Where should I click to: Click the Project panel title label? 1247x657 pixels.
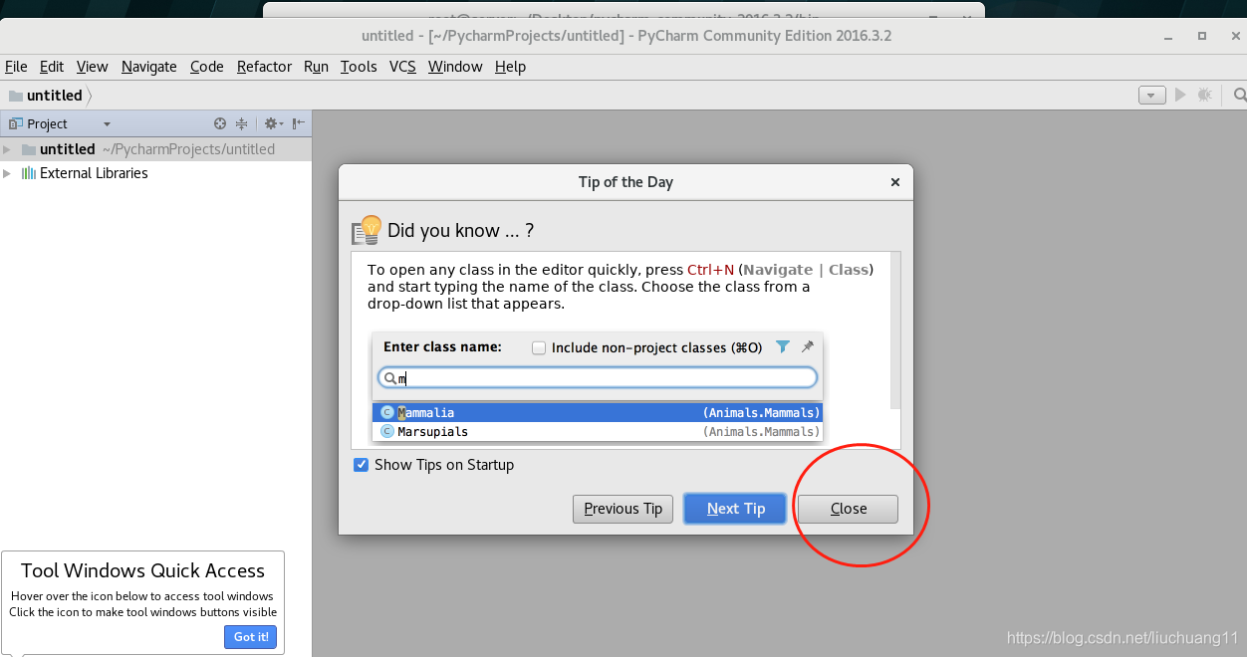(47, 124)
